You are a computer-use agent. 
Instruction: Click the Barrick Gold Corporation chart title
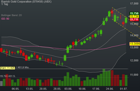26,2
